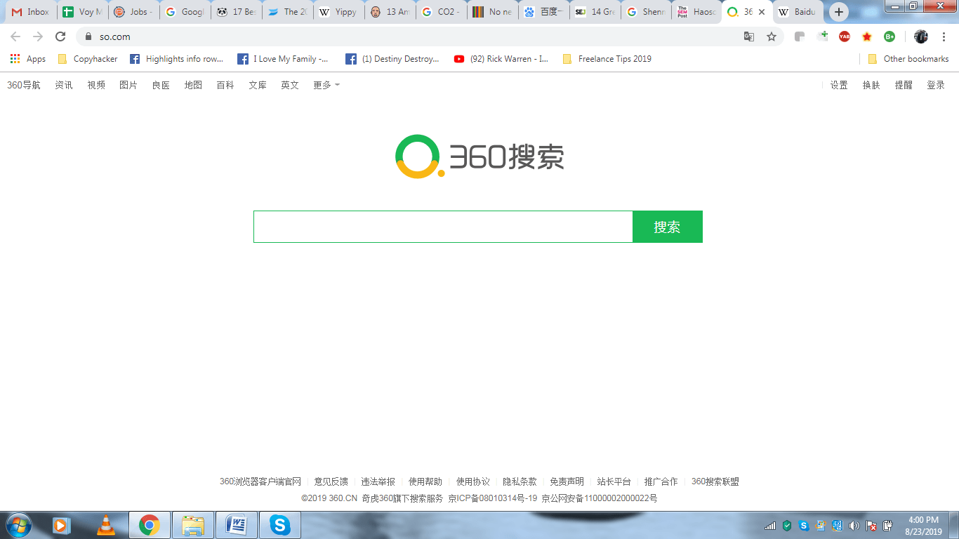
Task: Open the Rick Warren YouTube bookmark
Action: pos(501,59)
